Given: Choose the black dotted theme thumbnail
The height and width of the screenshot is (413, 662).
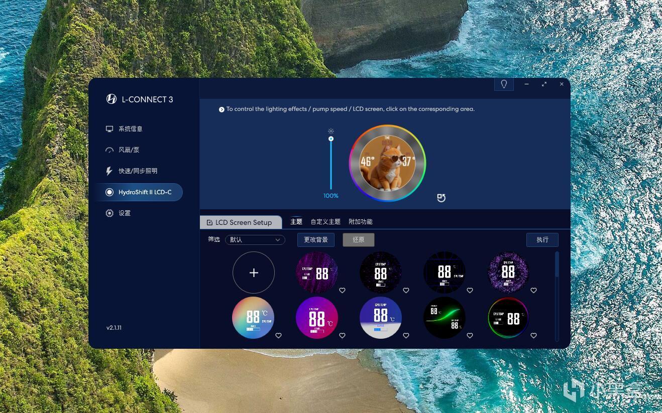Looking at the screenshot, I should tap(381, 272).
